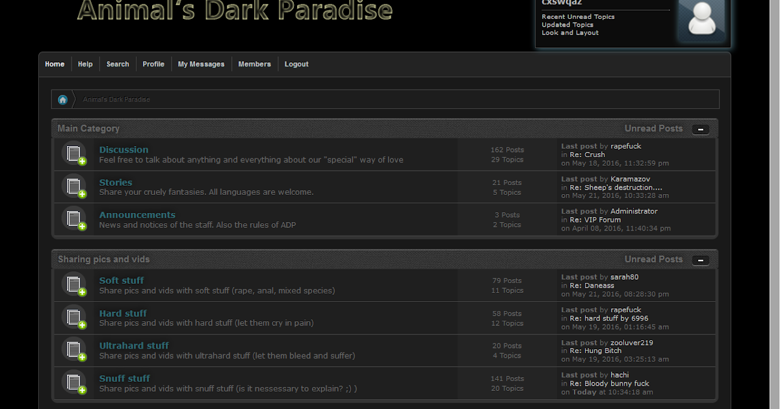Screen dimensions: 780x409
Task: Click the Stories board icon
Action: point(73,186)
